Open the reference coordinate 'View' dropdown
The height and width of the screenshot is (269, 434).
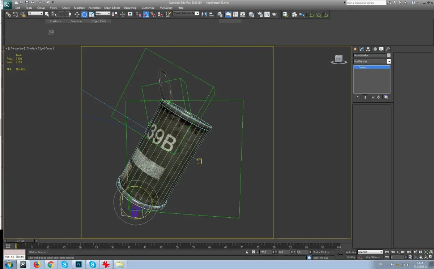(103, 14)
